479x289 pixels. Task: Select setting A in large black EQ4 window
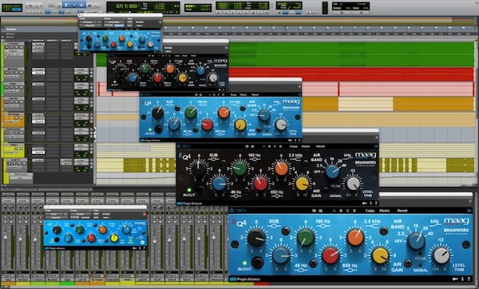click(x=263, y=147)
